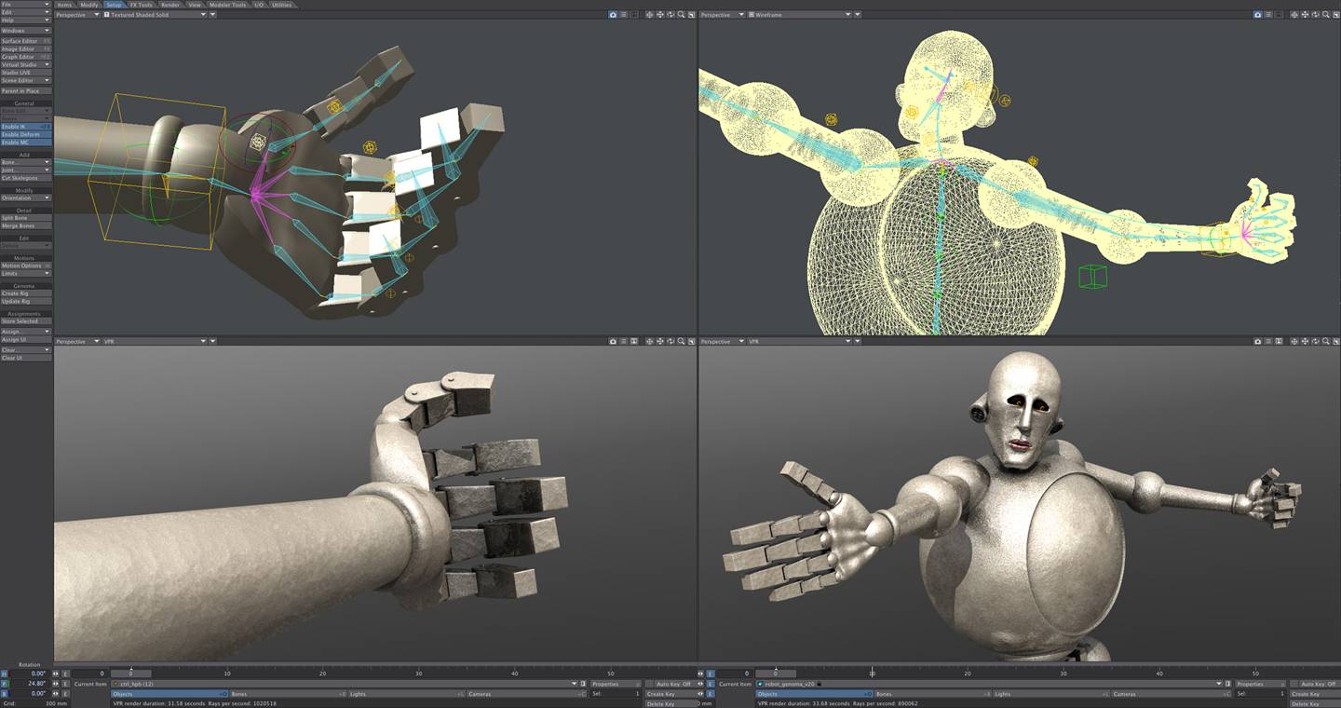Screen dimensions: 1341x708
Task: Open the Modeler Tools tab
Action: pos(227,5)
